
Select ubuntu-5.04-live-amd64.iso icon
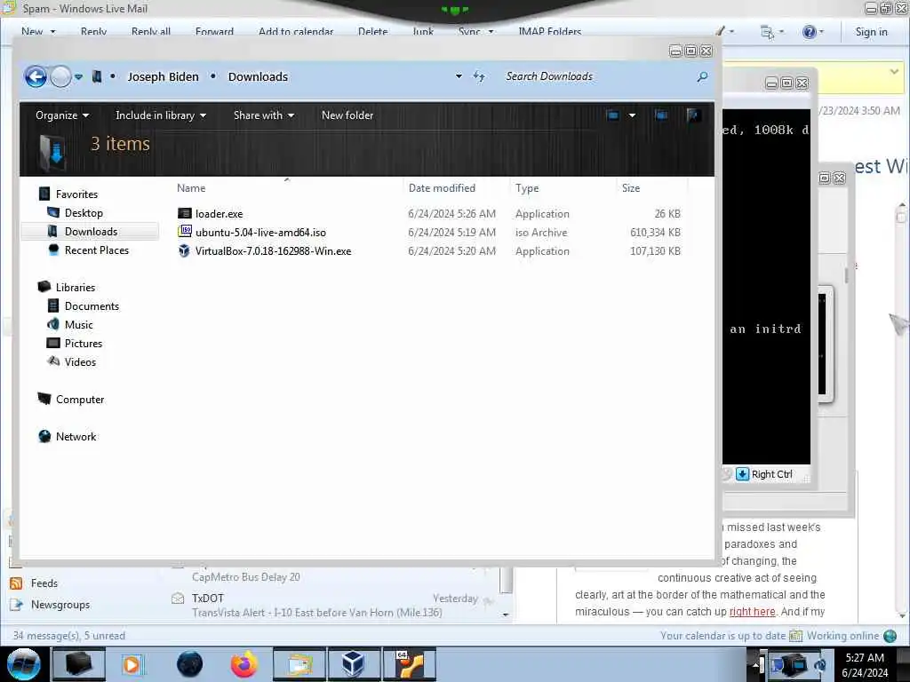point(185,232)
